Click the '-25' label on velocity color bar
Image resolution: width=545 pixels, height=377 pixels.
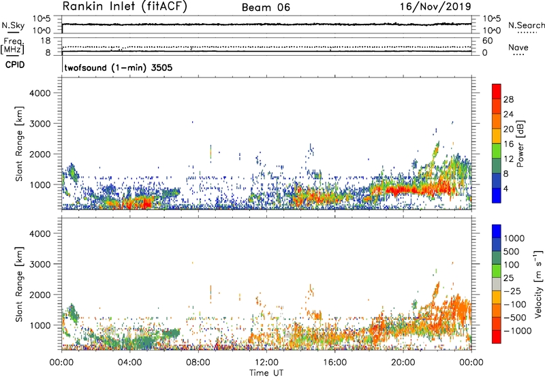(x=512, y=291)
